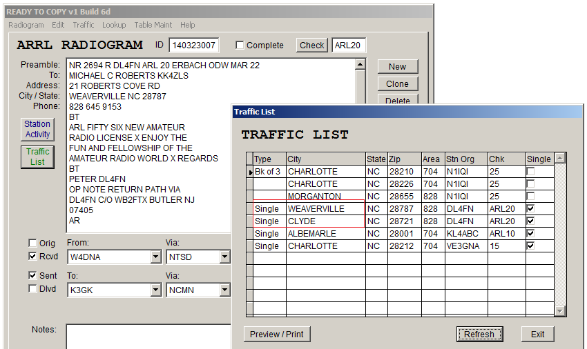587x349 pixels.
Task: Open the Edit menu
Action: (58, 25)
